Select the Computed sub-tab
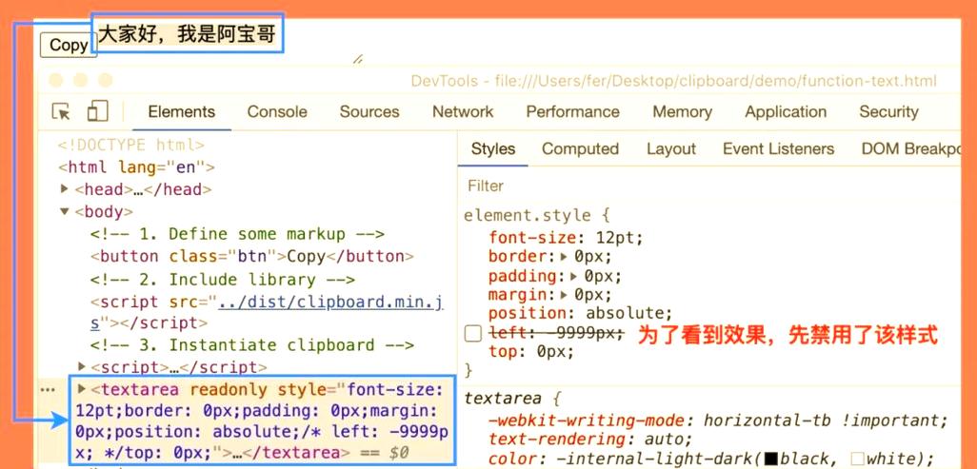Viewport: 977px width, 469px height. tap(580, 149)
